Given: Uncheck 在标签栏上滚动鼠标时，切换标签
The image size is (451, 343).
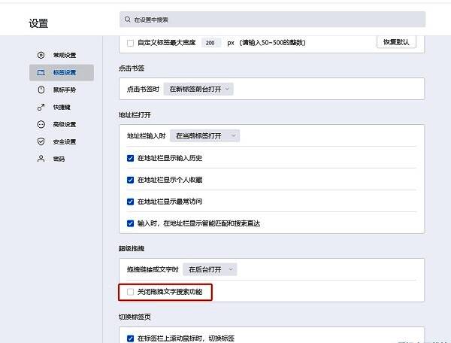Looking at the screenshot, I should click(x=130, y=338).
